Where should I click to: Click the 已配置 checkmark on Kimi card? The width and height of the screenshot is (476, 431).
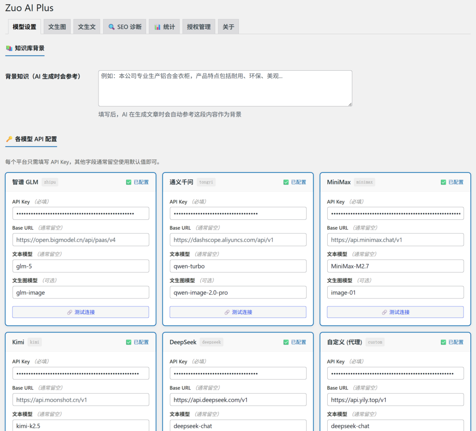click(129, 342)
